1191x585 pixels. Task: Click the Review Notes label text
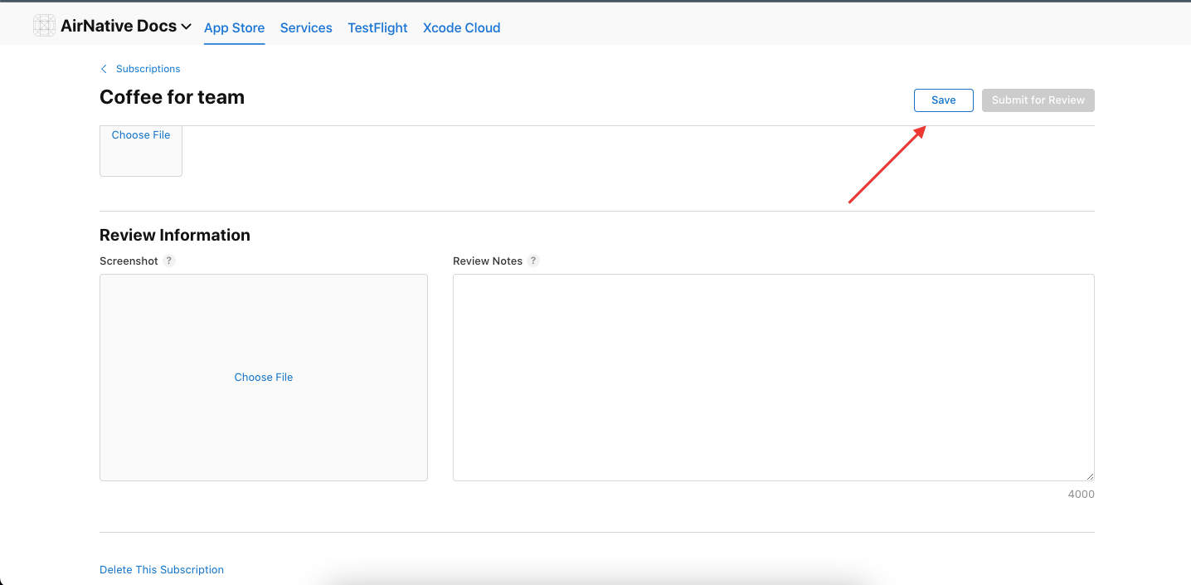[488, 261]
